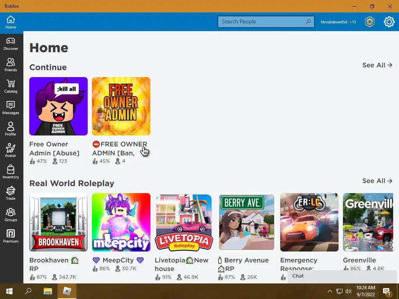Click the Free Owner Admin [Abuse] title

54,148
